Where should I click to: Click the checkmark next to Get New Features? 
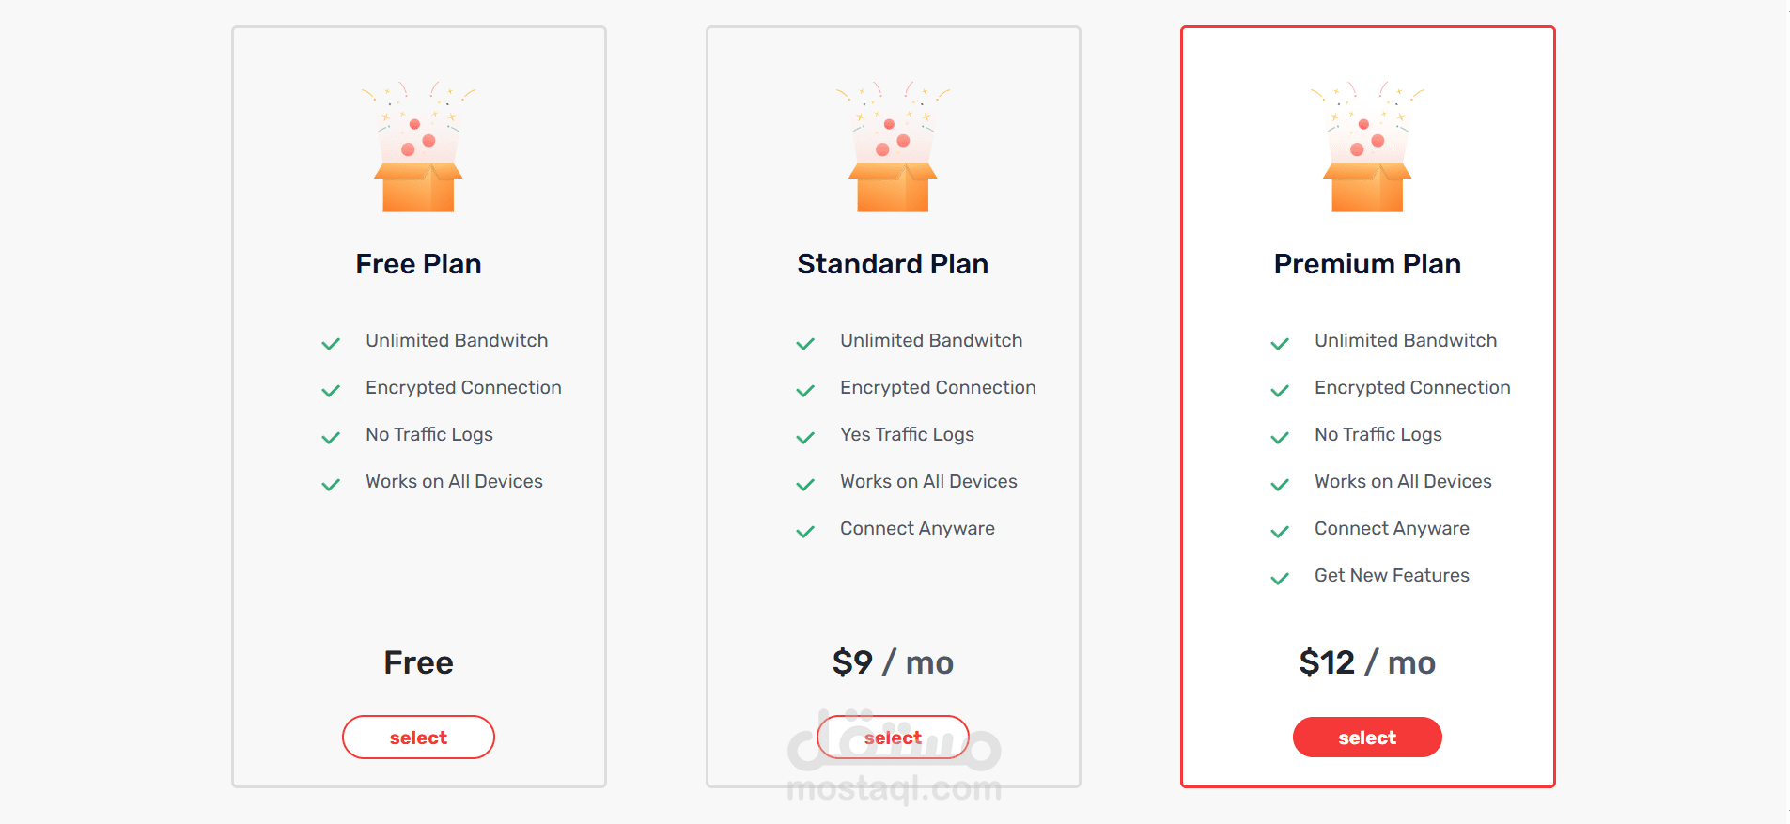pos(1280,579)
